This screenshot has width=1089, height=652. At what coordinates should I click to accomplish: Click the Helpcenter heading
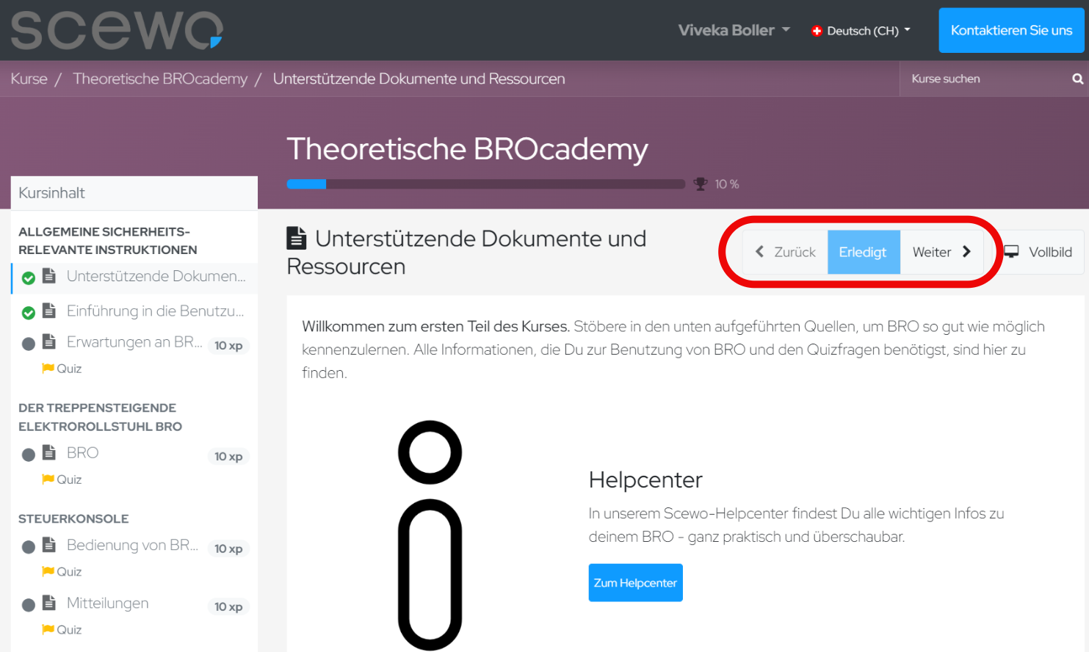(x=645, y=480)
